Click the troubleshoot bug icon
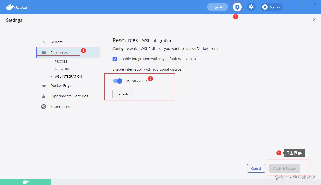 (251, 7)
